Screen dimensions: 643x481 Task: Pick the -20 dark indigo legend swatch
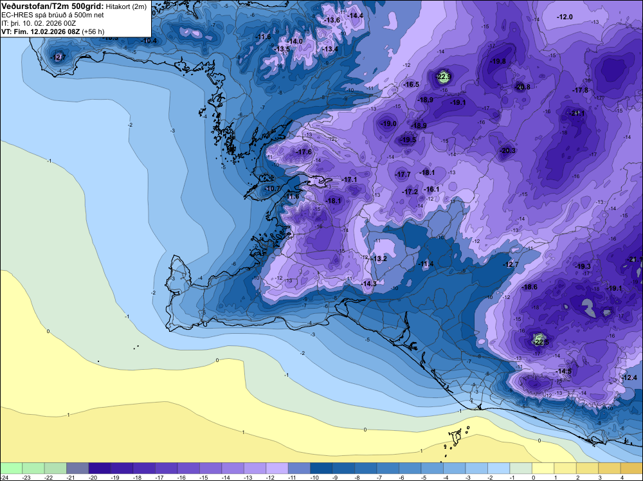click(x=100, y=468)
